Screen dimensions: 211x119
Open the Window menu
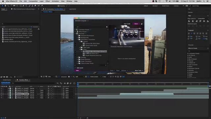[69, 1]
